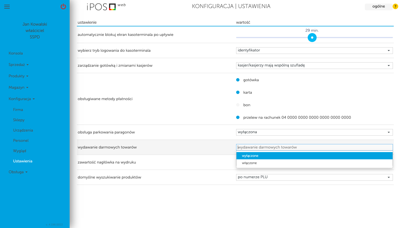Open the Ustawienia sidebar item
401x228 pixels.
click(x=23, y=161)
